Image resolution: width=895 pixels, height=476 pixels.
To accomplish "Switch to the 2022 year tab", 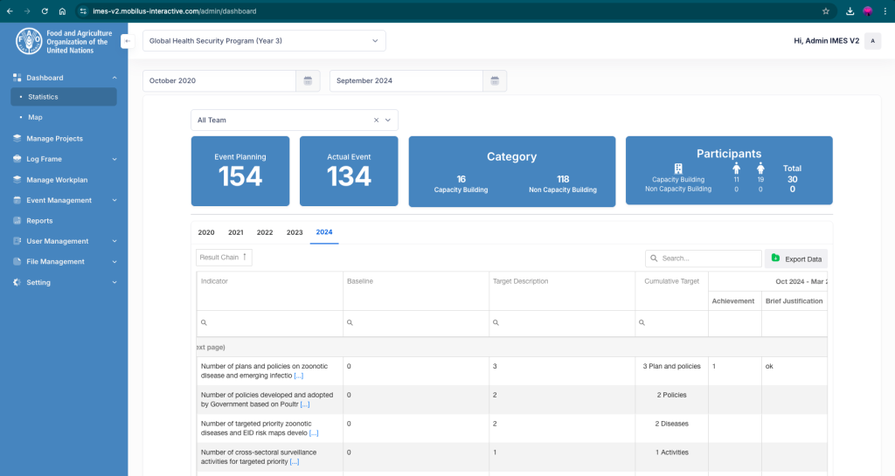I will point(265,232).
